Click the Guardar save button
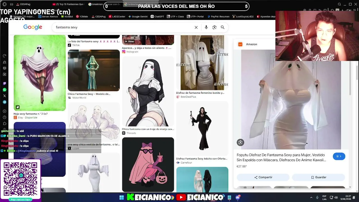The height and width of the screenshot is (202, 359). (318, 177)
